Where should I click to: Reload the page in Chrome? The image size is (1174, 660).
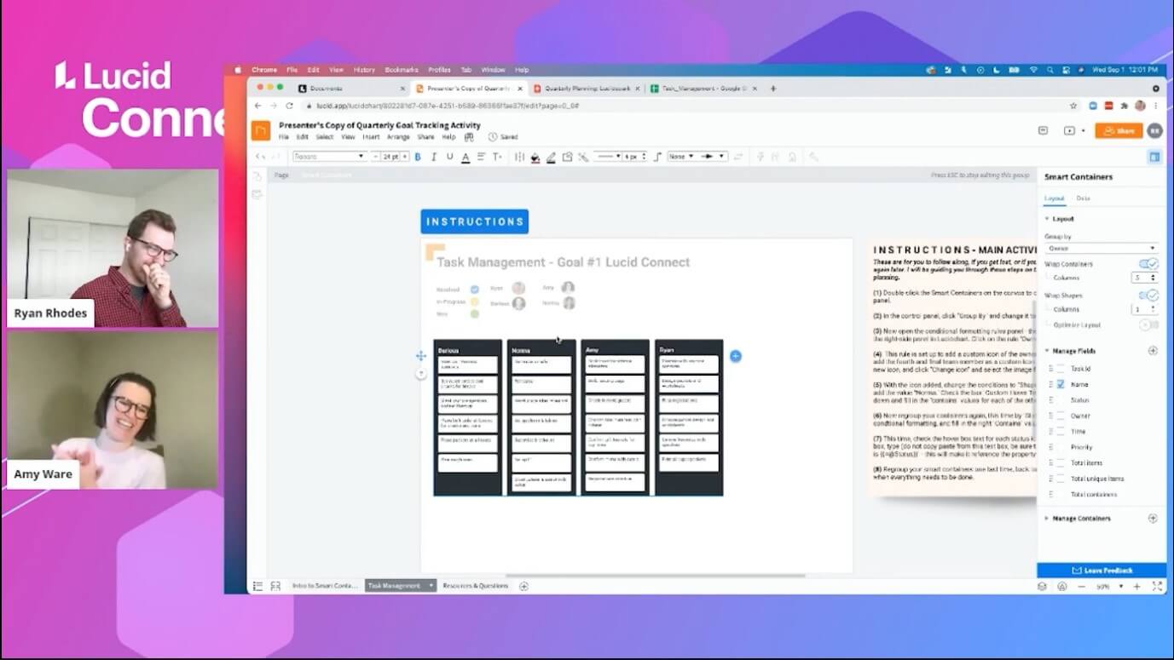point(289,106)
